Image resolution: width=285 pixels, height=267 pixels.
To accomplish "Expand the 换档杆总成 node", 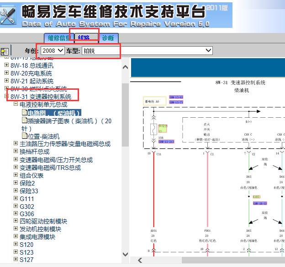I will (16, 151).
